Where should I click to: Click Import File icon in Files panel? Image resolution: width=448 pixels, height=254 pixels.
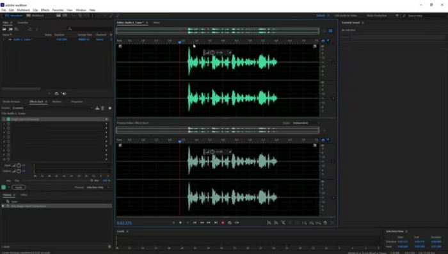(x=11, y=29)
